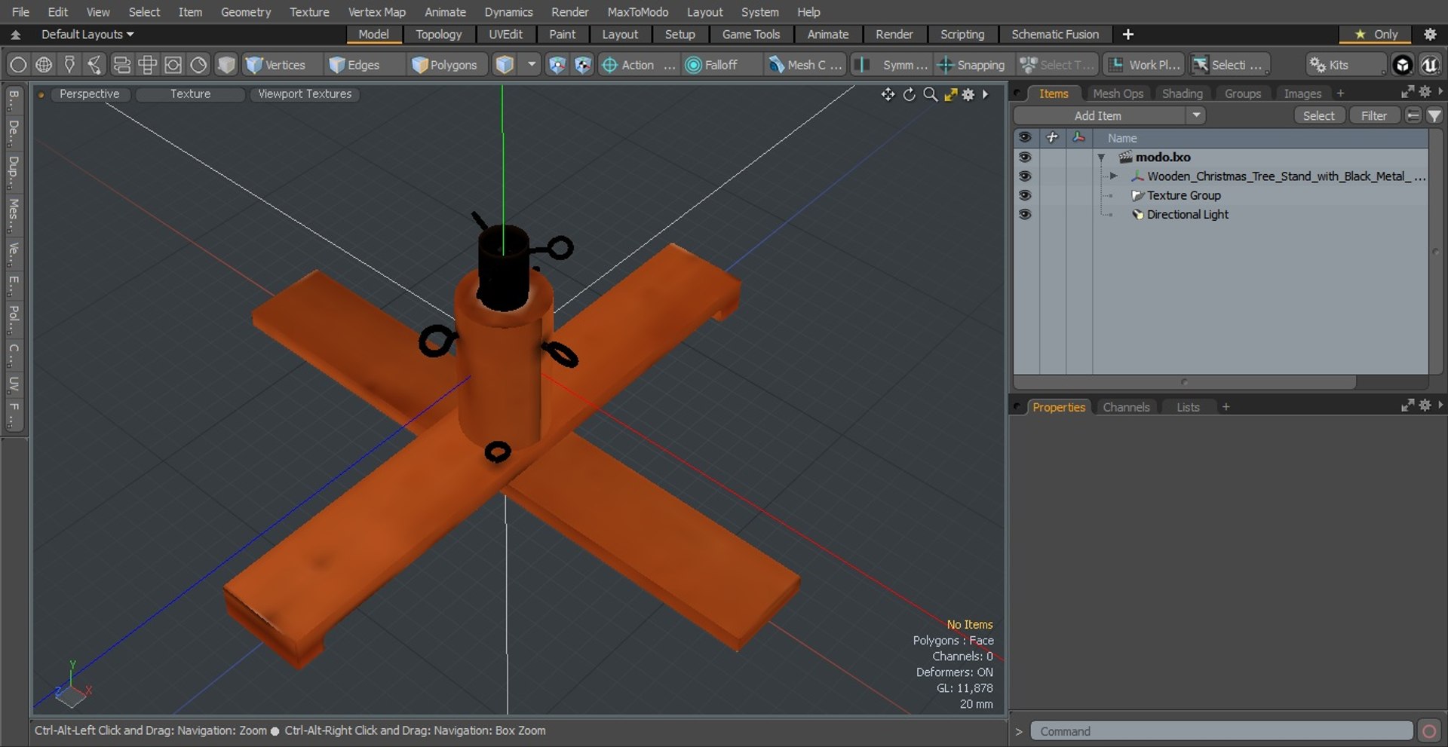This screenshot has height=747, width=1448.
Task: Expand the viewport options arrow
Action: [986, 94]
